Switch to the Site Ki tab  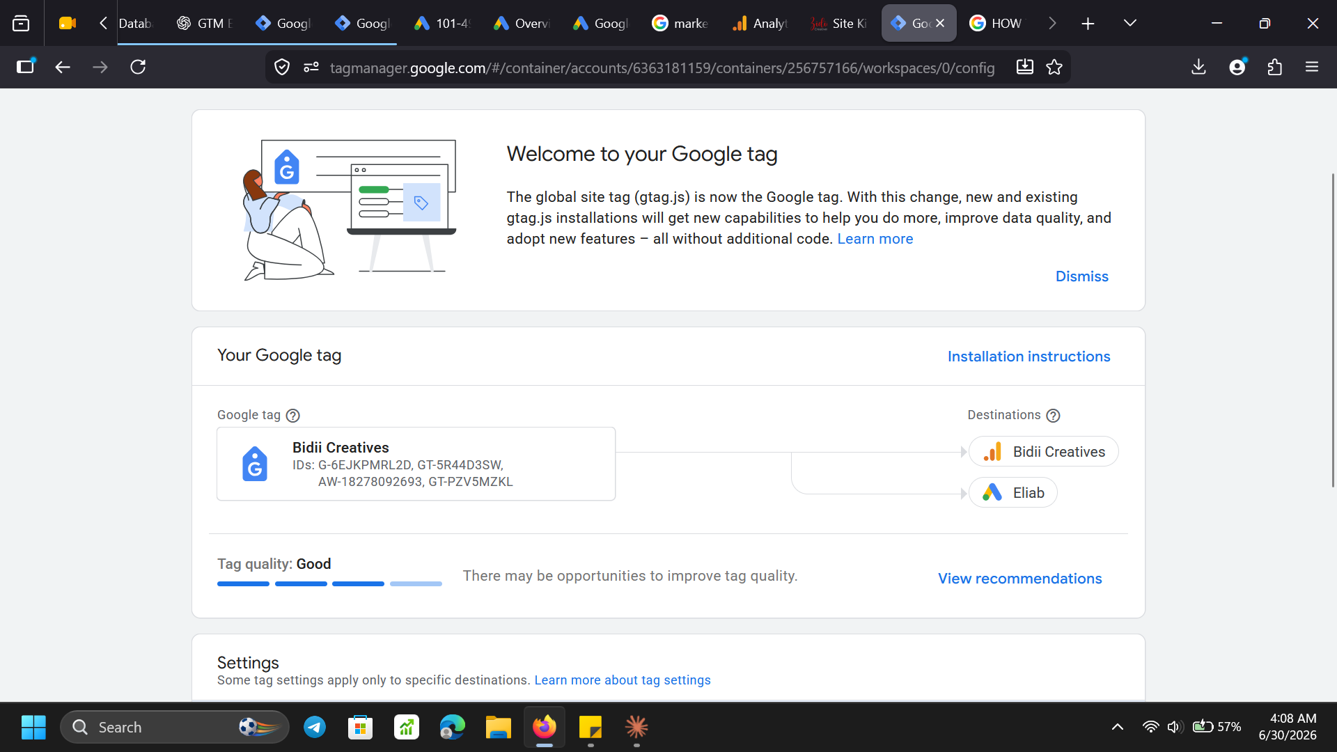coord(840,24)
